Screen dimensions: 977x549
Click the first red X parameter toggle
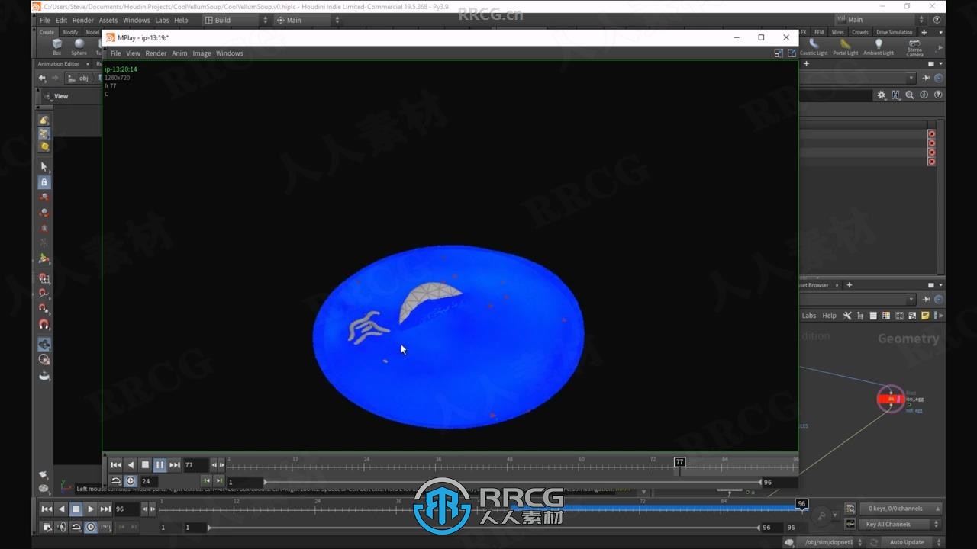coord(931,134)
